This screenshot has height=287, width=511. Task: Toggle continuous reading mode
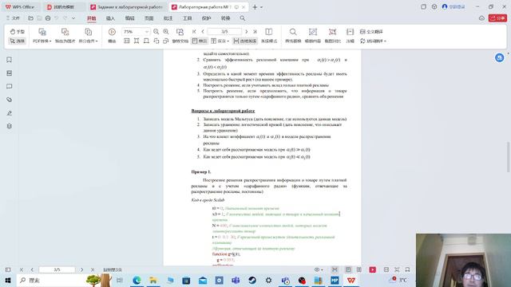point(245,41)
